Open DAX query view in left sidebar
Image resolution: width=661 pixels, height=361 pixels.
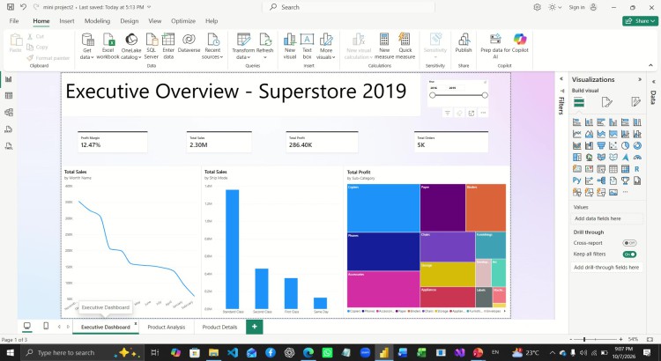[x=9, y=129]
